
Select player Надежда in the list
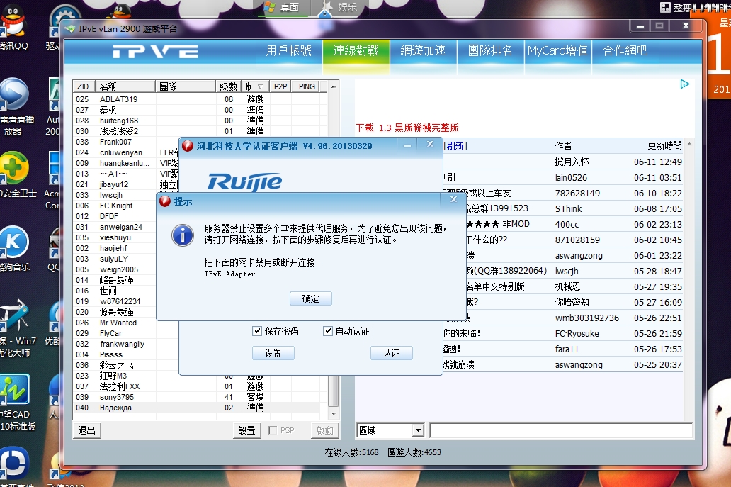[x=200, y=408]
